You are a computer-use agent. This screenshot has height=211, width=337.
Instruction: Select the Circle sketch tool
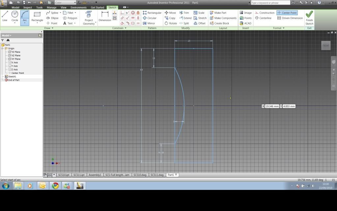[x=15, y=16]
